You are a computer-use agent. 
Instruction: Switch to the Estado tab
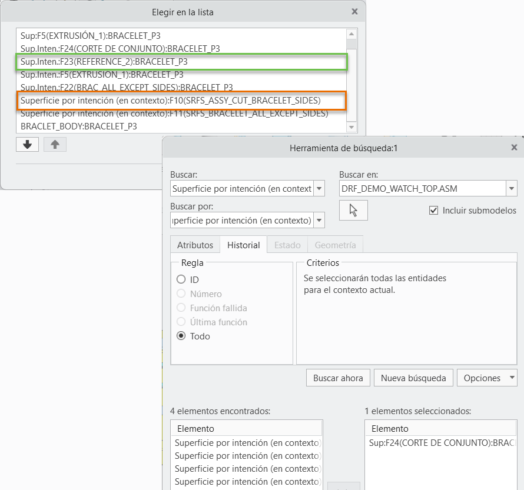tap(287, 245)
